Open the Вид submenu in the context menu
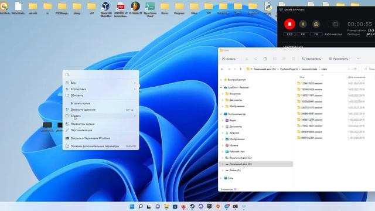 pyautogui.click(x=101, y=83)
